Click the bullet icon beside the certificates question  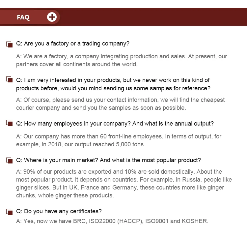click(9, 211)
